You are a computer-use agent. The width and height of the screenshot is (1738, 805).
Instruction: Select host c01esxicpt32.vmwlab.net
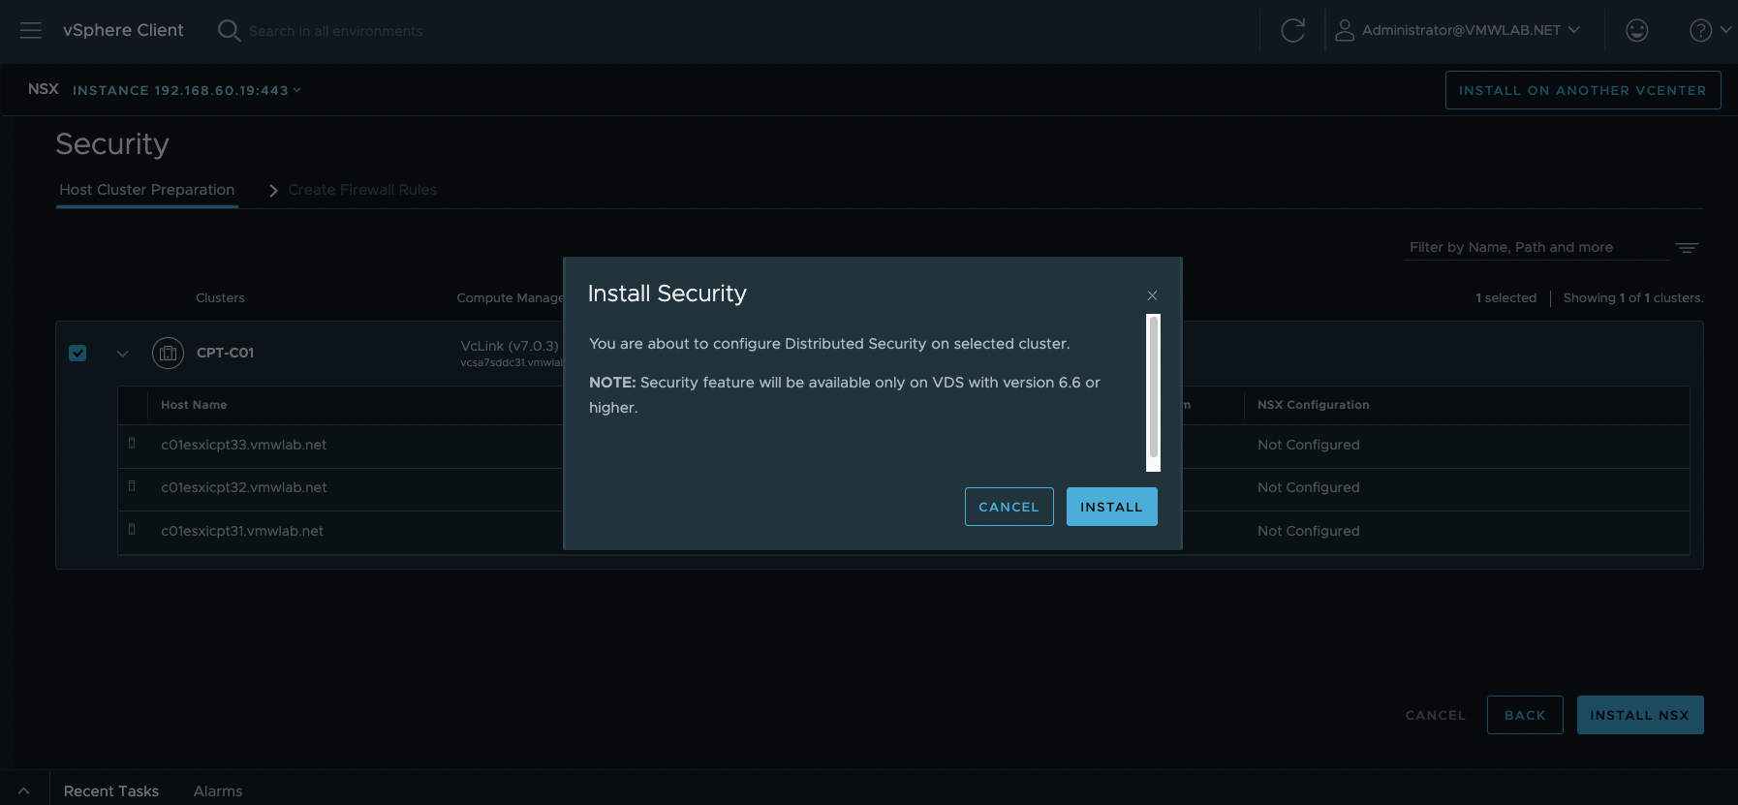244,487
